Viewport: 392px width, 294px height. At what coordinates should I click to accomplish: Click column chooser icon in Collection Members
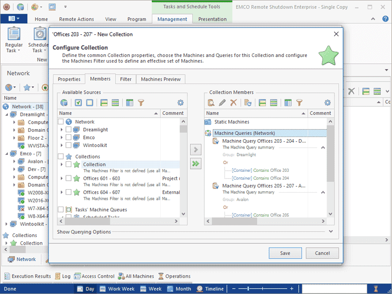(x=288, y=103)
